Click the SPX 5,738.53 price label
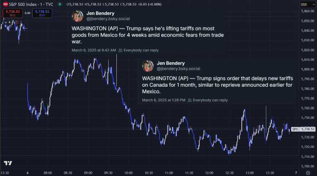Image resolution: width=317 pixels, height=176 pixels. coord(303,129)
